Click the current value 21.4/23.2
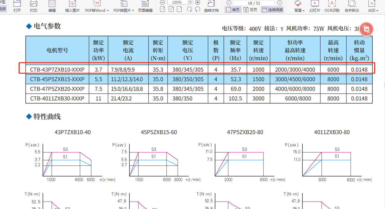 121,99
